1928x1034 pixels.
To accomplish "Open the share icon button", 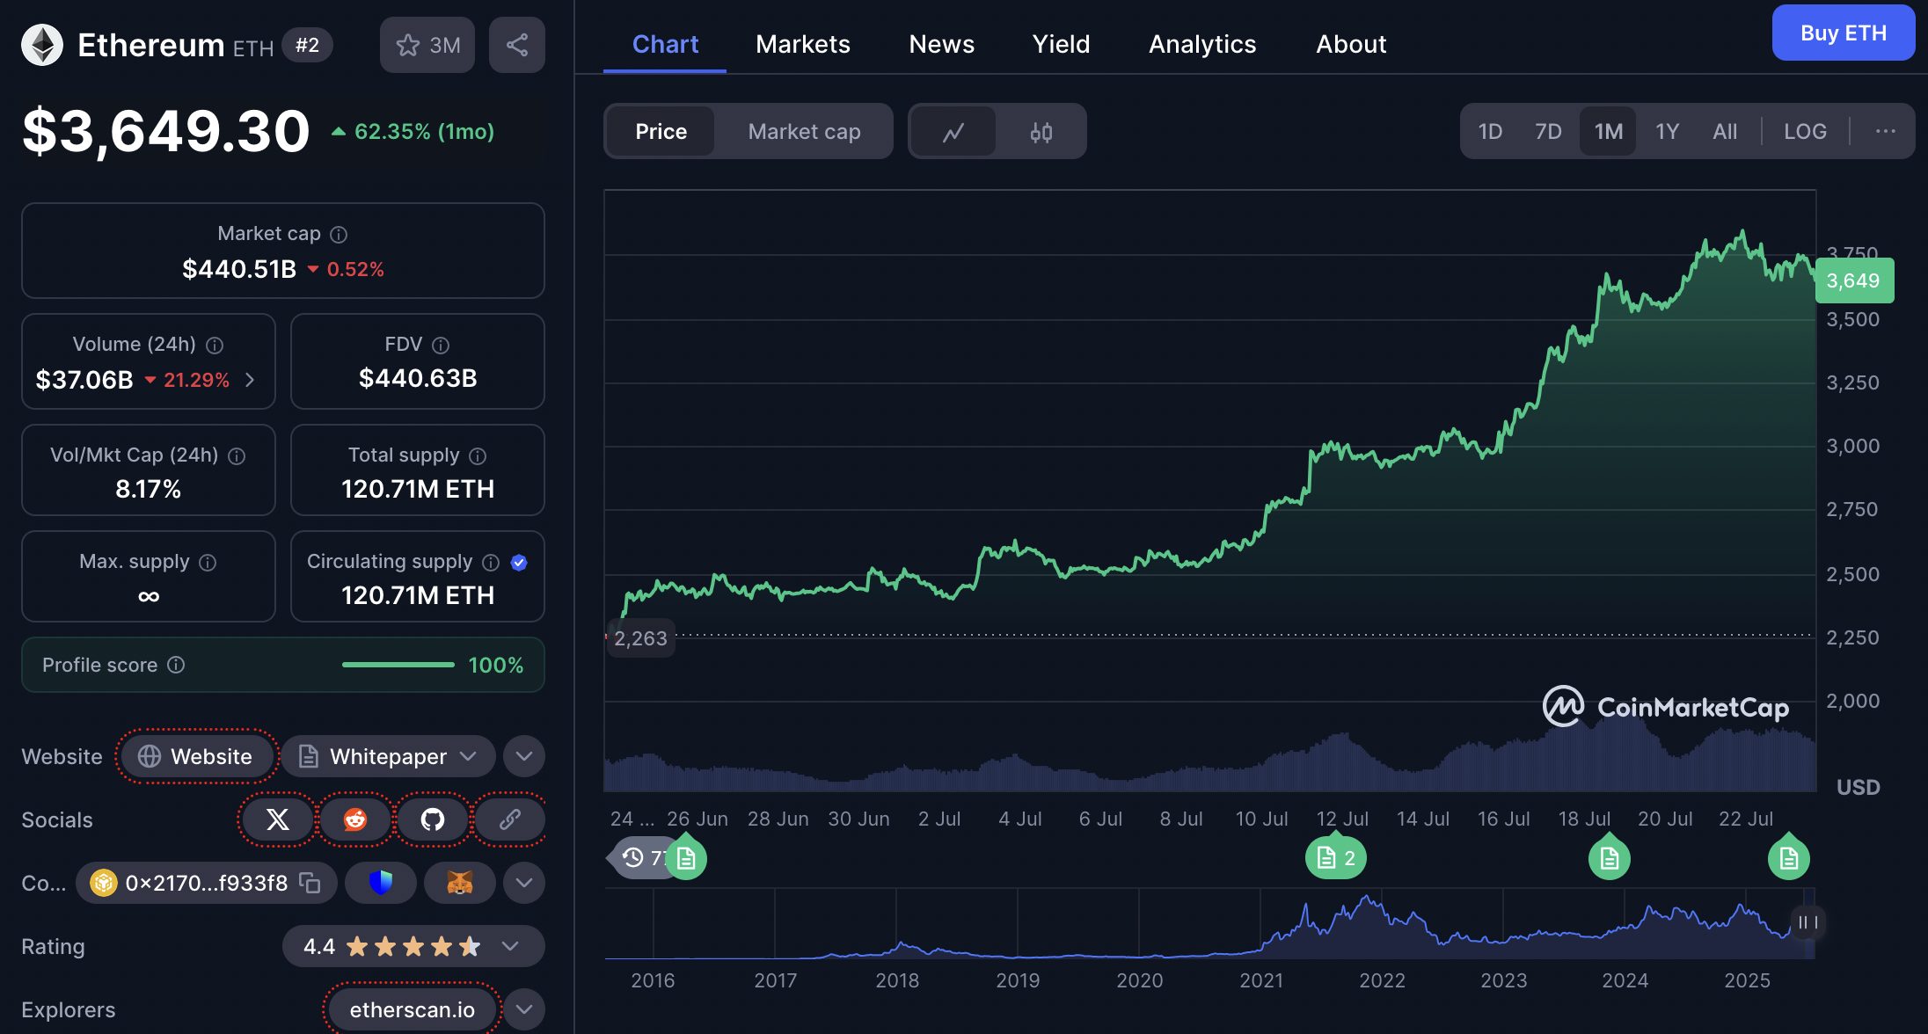I will click(517, 45).
